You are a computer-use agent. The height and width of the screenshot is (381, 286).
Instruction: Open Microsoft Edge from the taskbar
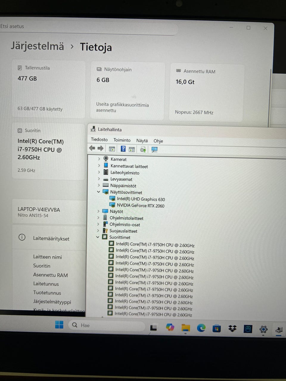pos(201,328)
